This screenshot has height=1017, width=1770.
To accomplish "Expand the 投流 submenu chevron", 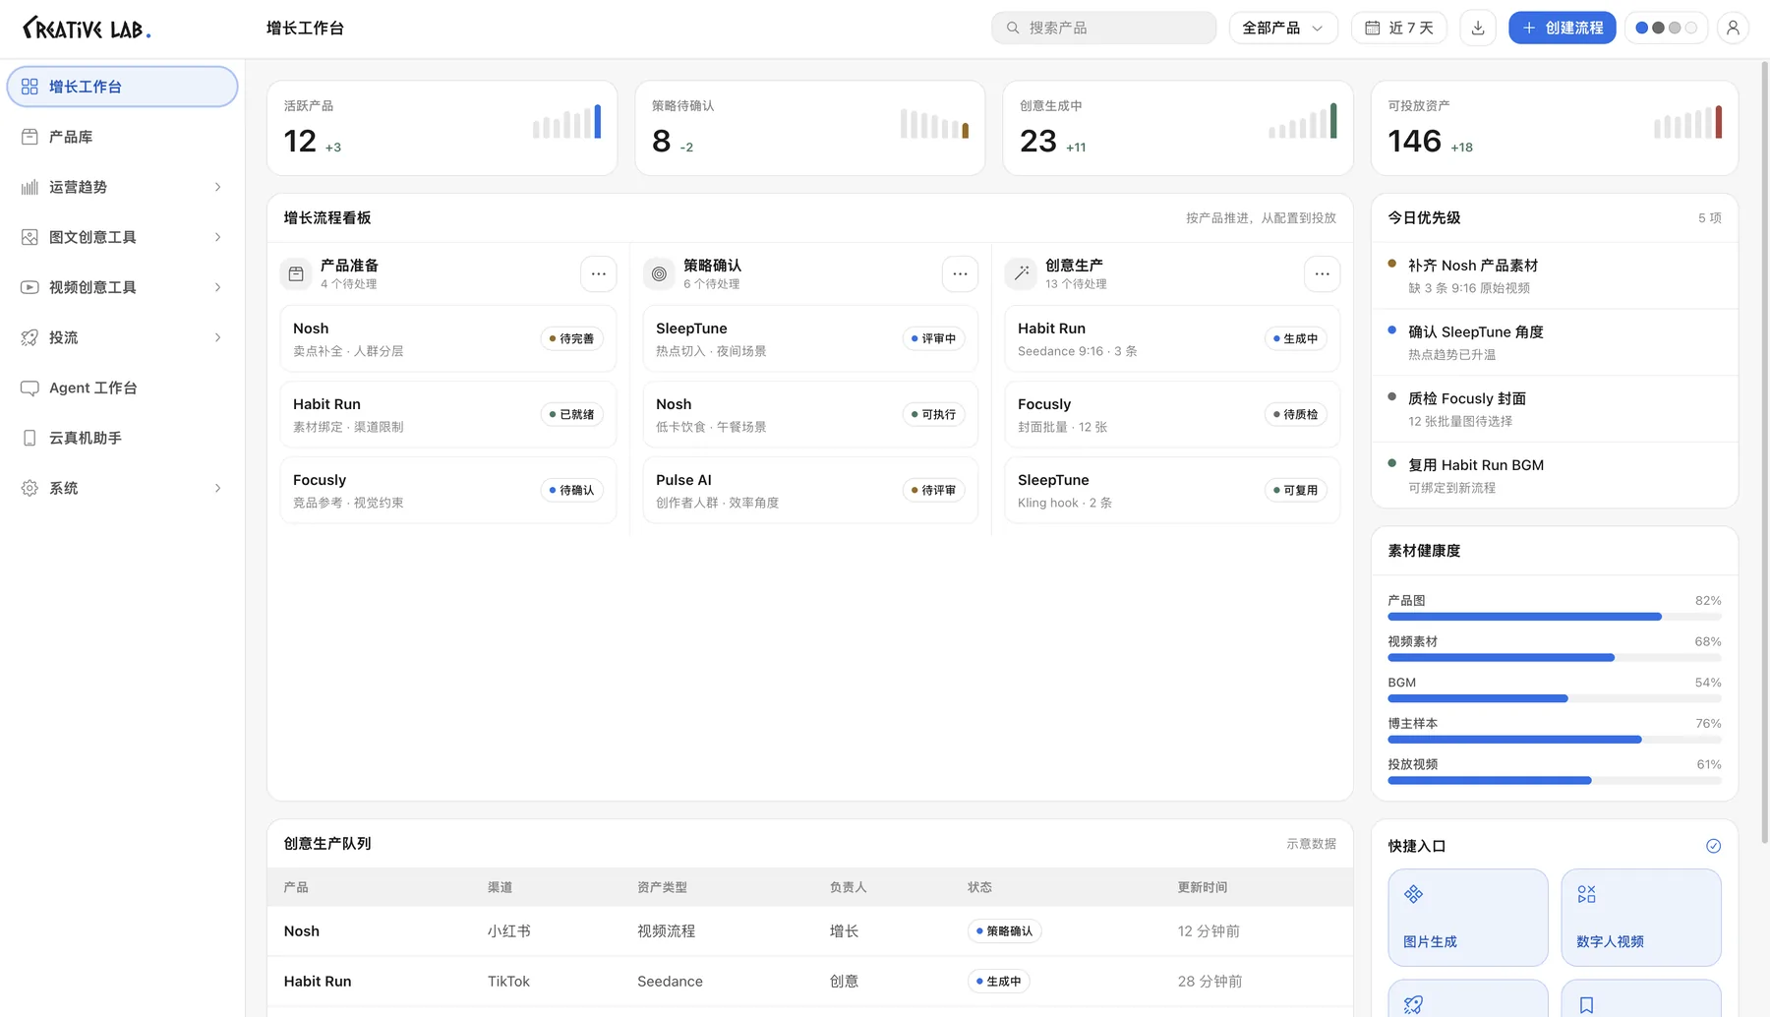I will point(217,337).
